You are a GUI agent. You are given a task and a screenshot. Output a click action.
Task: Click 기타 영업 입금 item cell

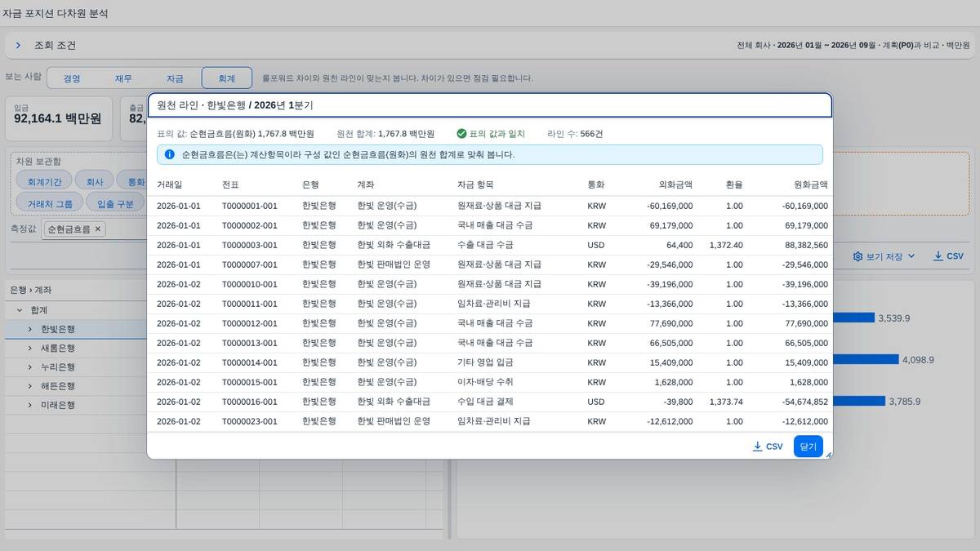(x=485, y=362)
